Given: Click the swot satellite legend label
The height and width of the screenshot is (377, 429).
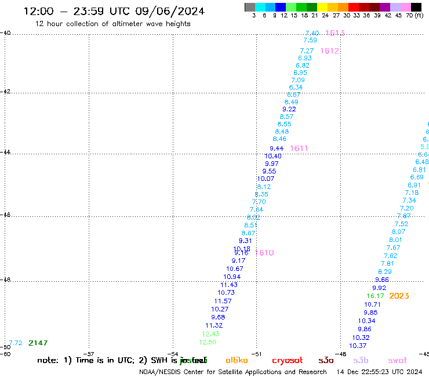Looking at the screenshot, I should coord(398,360).
